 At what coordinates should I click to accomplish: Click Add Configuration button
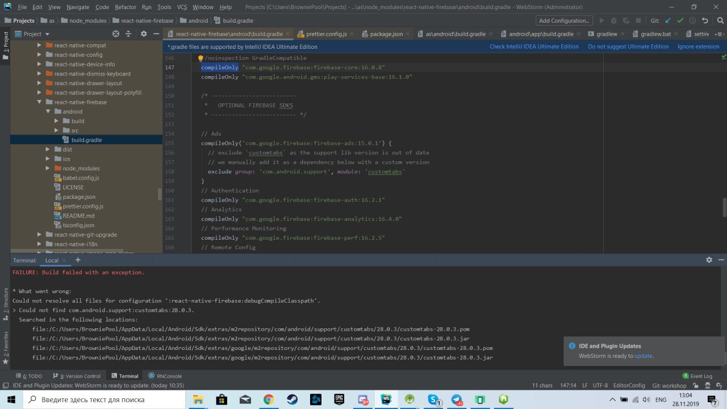coord(564,20)
